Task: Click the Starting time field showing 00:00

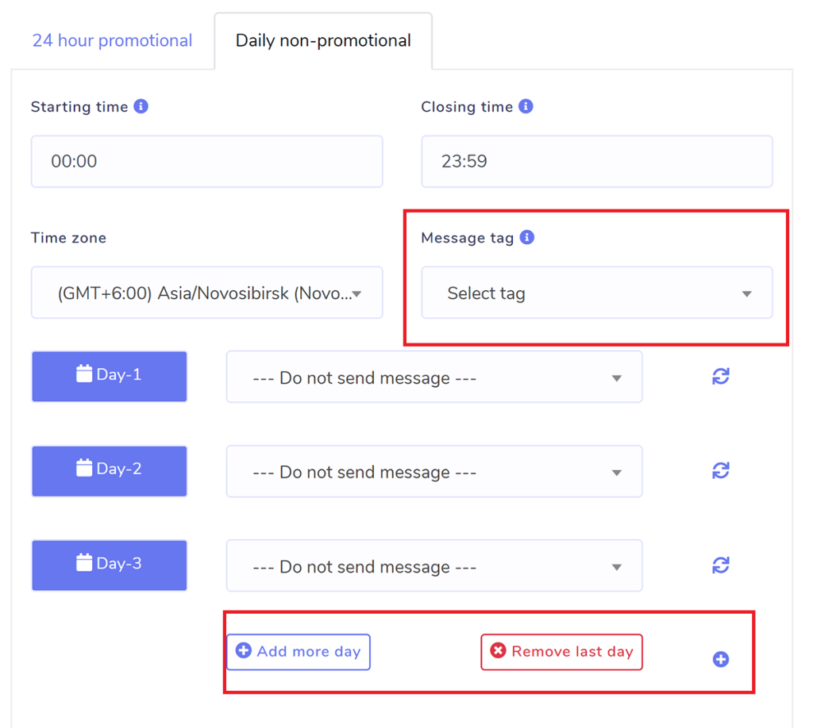Action: tap(206, 161)
